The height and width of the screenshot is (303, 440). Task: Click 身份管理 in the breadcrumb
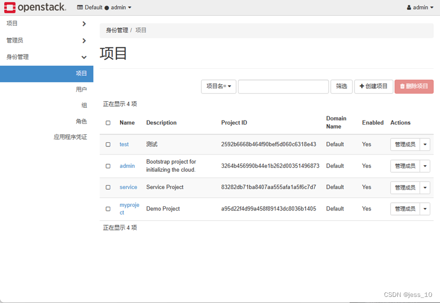click(116, 31)
